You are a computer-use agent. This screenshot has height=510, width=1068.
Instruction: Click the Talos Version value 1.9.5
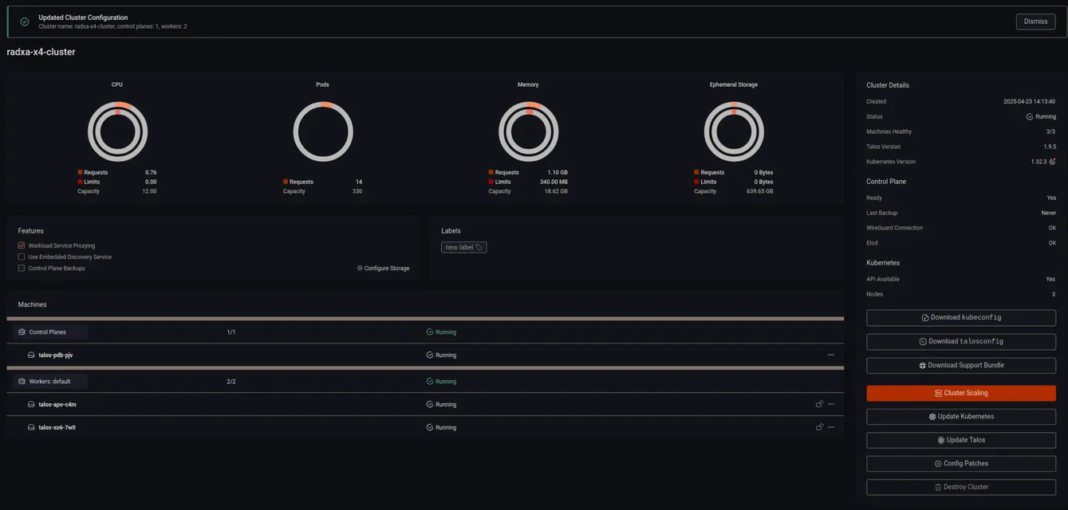(x=1049, y=147)
